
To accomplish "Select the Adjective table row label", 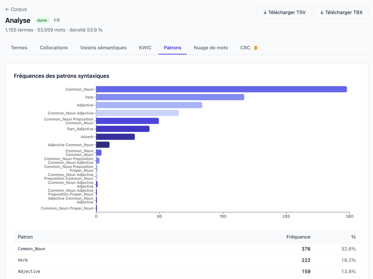I will (x=29, y=272).
